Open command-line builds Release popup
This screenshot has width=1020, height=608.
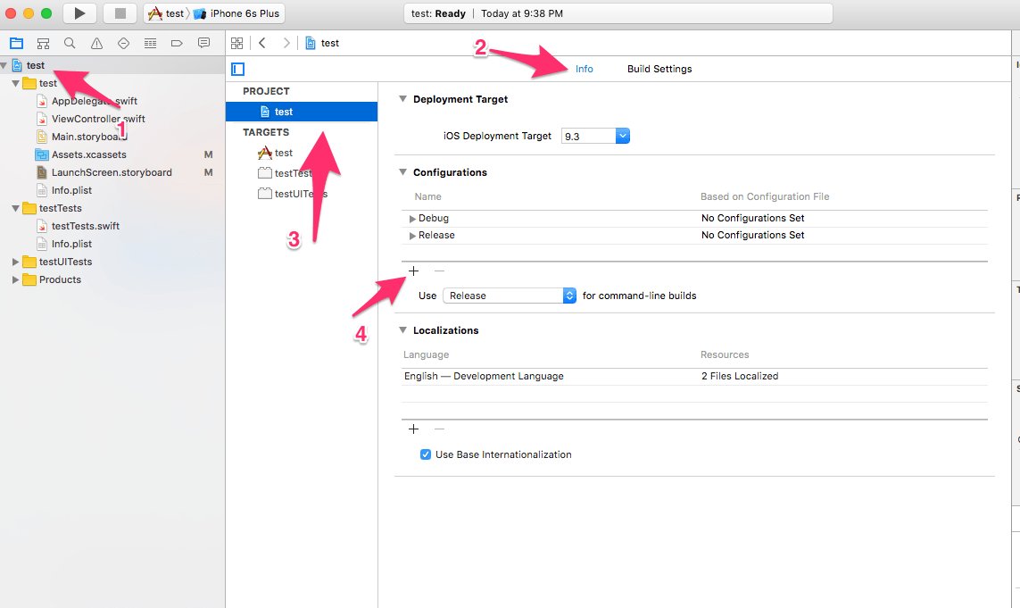tap(510, 296)
